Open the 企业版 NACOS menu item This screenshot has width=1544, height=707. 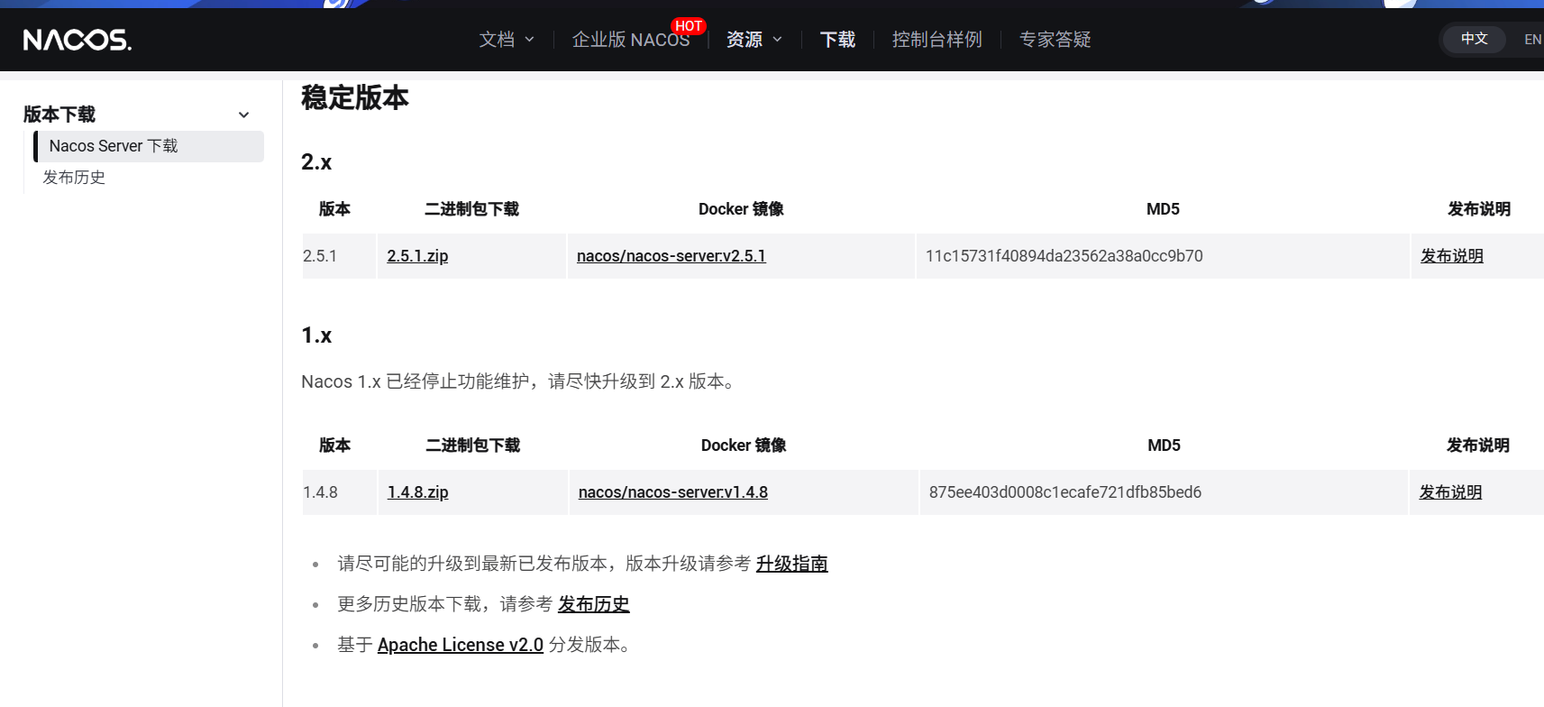pyautogui.click(x=631, y=40)
